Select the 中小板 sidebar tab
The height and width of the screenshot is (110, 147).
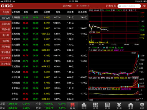click(x=6, y=35)
